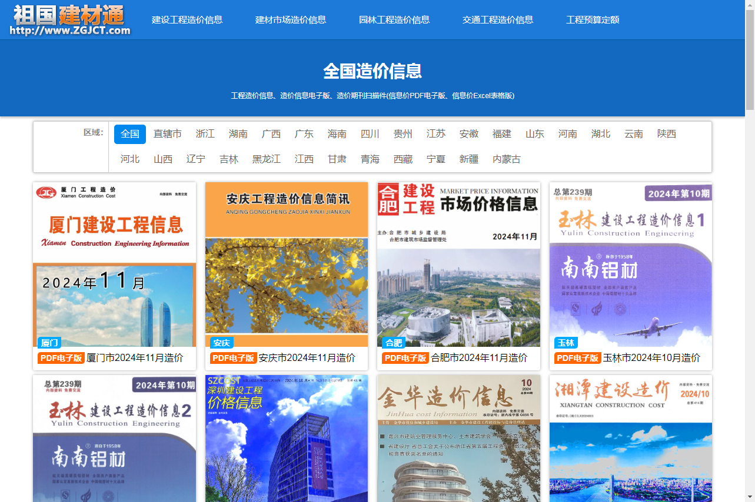Open 合肥建设工程市场价格信息 cover thumbnail
This screenshot has height=502, width=755.
point(458,265)
